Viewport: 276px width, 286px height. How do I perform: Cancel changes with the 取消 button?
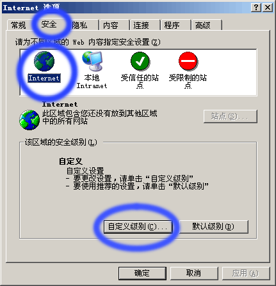[x=194, y=273]
